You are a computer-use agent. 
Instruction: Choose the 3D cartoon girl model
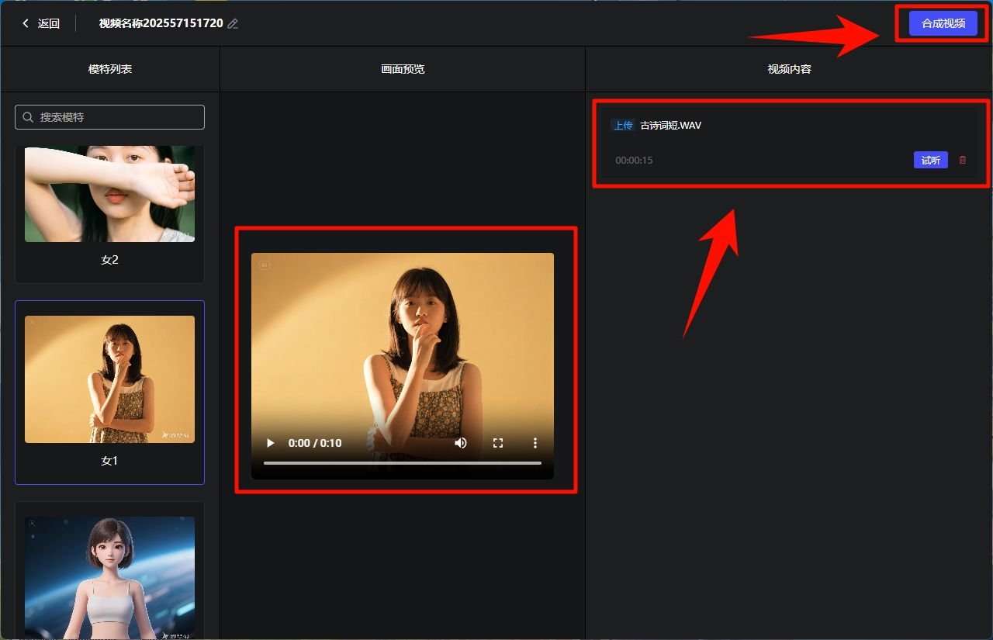pyautogui.click(x=109, y=574)
